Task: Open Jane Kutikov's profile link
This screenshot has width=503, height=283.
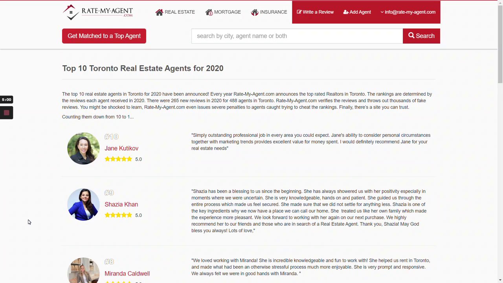Action: point(121,148)
